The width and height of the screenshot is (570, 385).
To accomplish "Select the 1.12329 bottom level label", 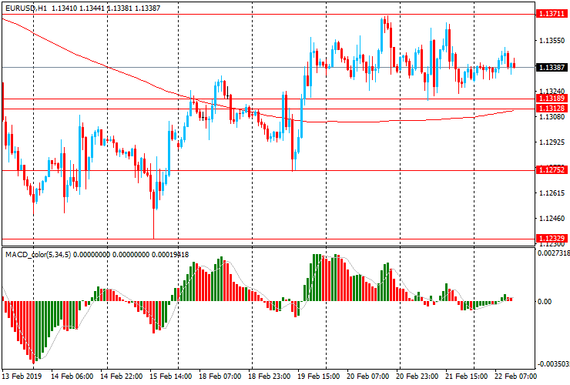I will (x=550, y=239).
